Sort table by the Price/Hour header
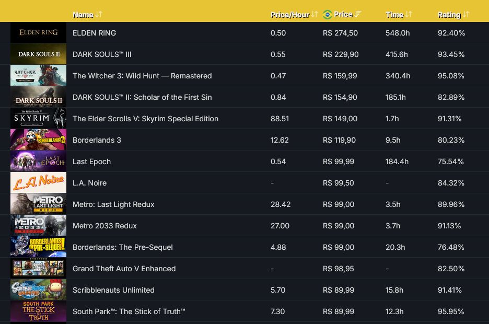 point(290,15)
